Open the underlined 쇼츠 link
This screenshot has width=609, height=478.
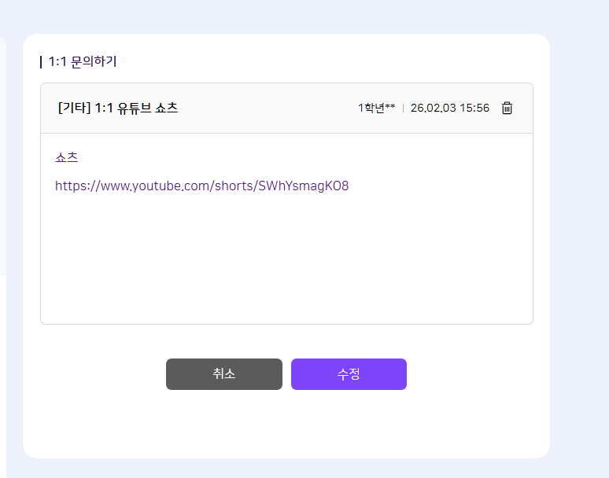point(67,156)
